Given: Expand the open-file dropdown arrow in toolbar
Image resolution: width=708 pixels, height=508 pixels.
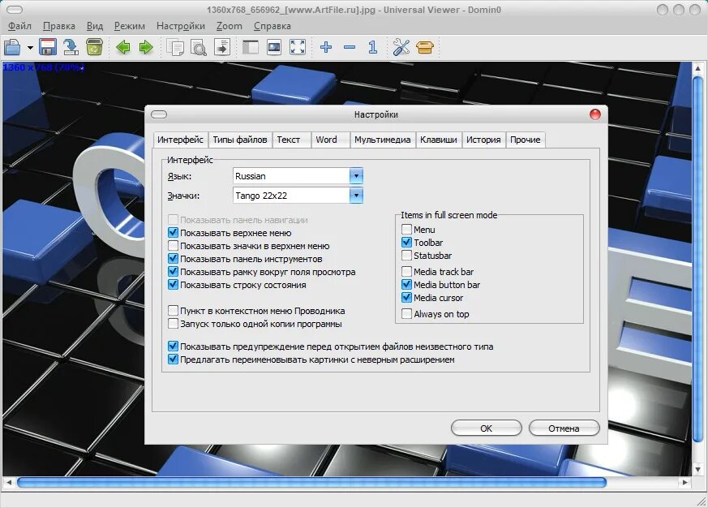Looking at the screenshot, I should coord(30,47).
